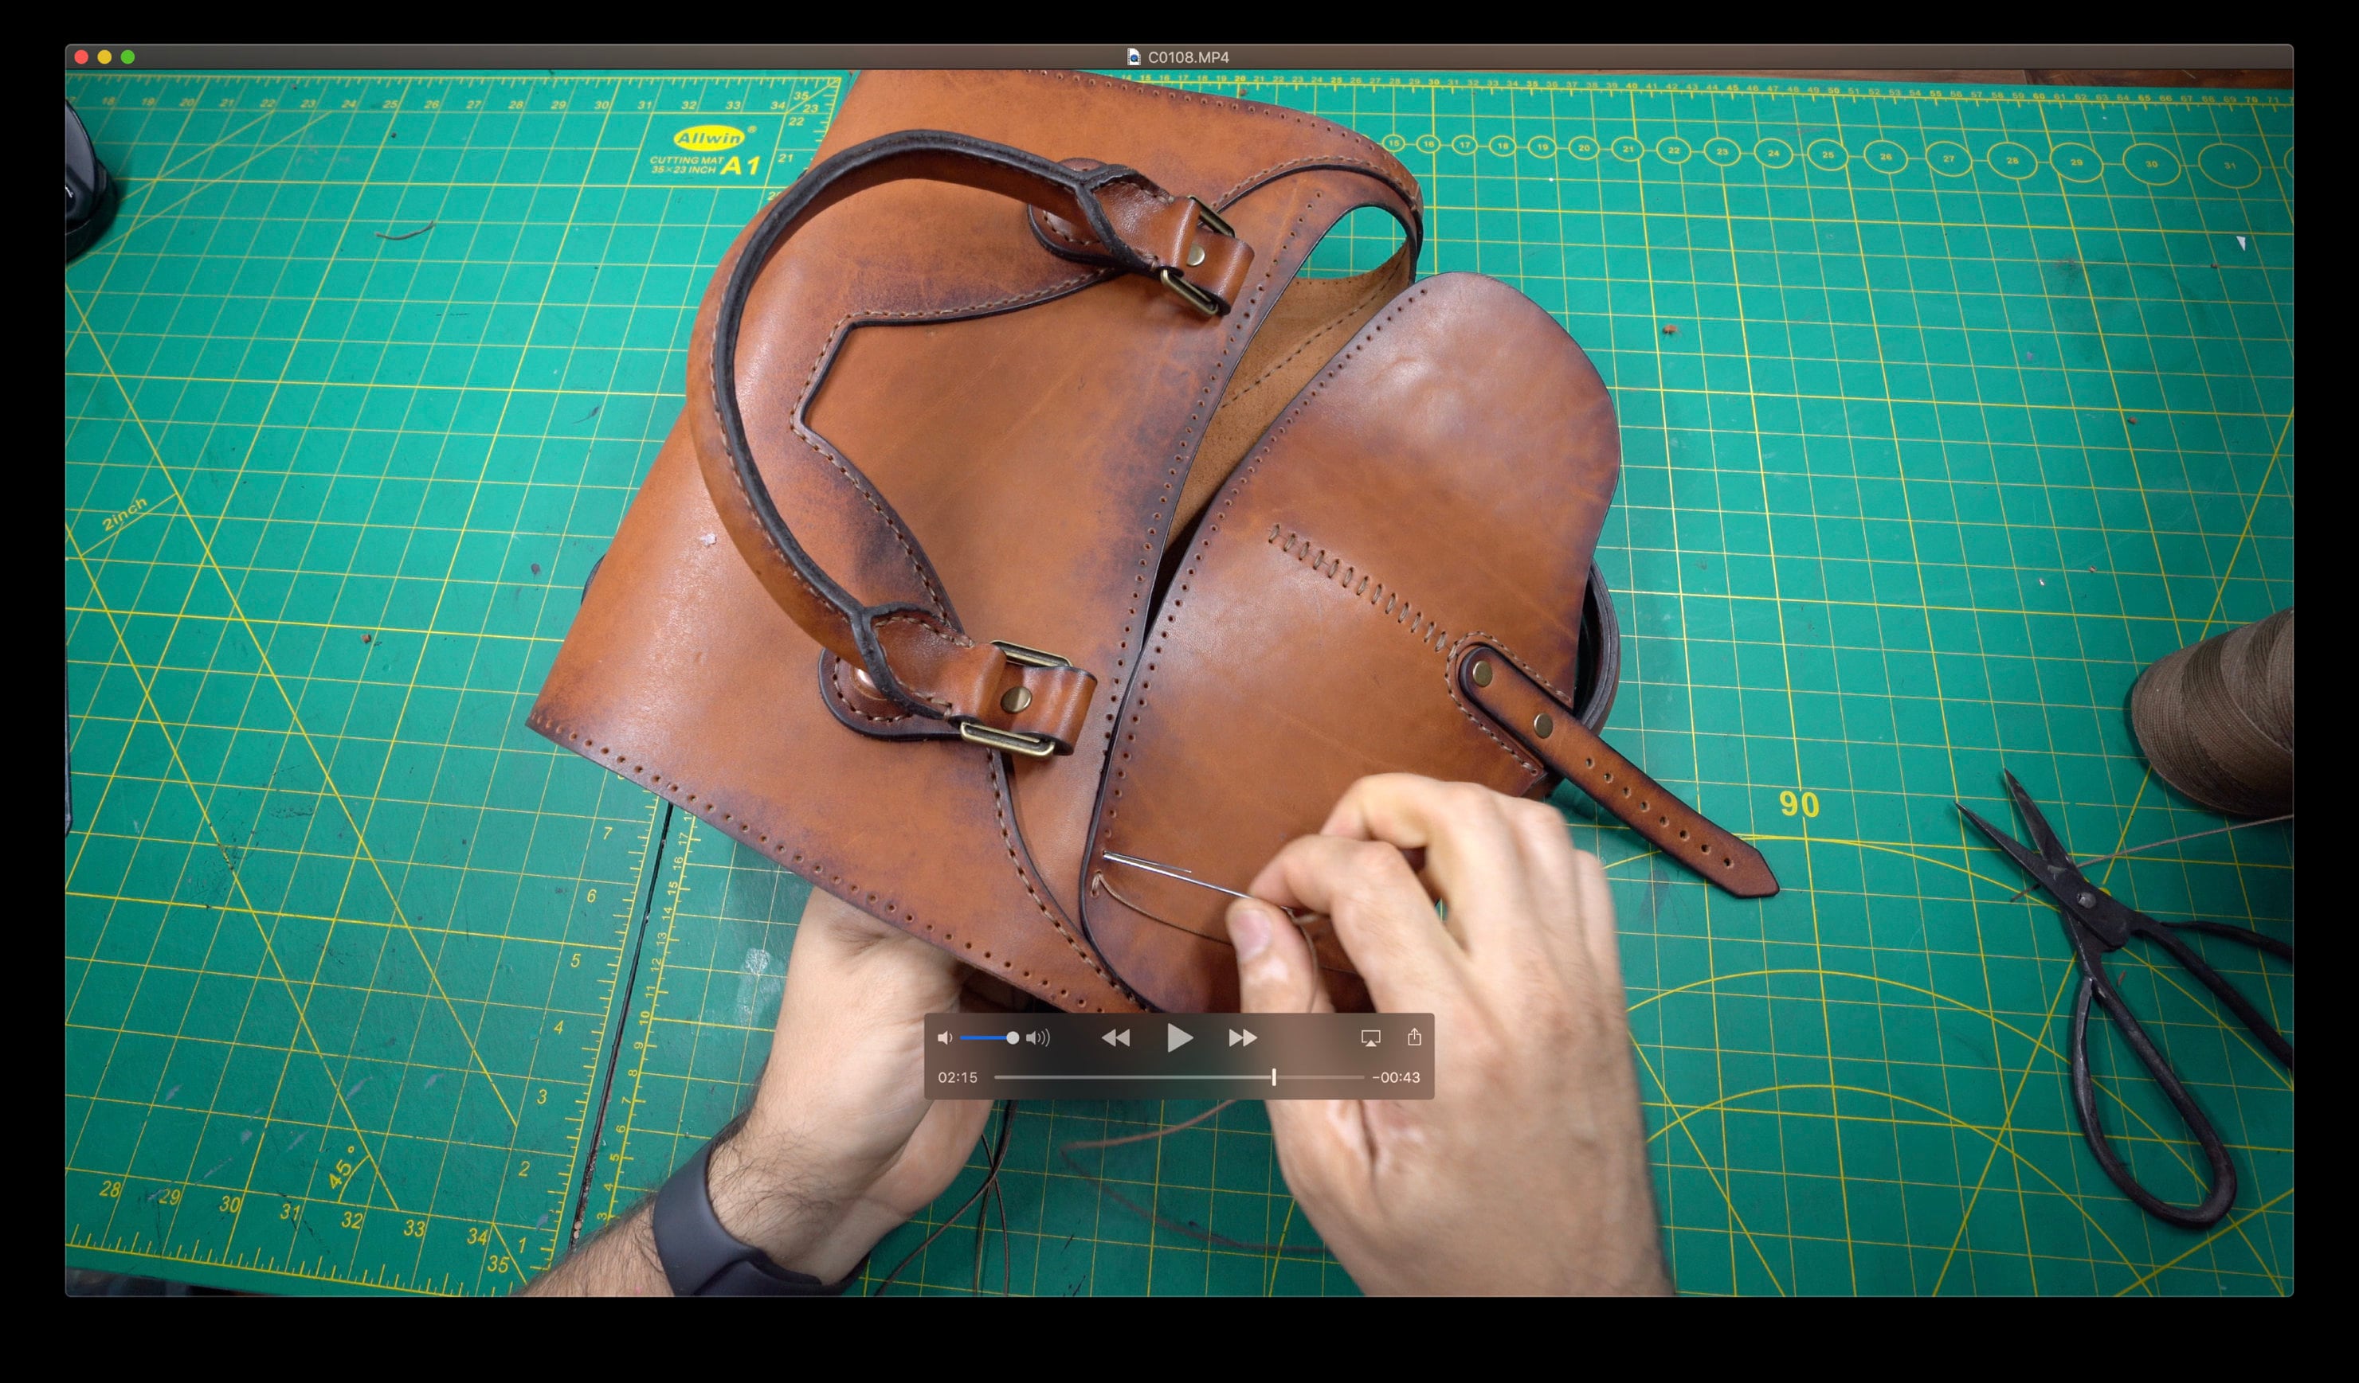Screen dimensions: 2359x1383
Task: Close the video window with the red button
Action: coord(81,57)
